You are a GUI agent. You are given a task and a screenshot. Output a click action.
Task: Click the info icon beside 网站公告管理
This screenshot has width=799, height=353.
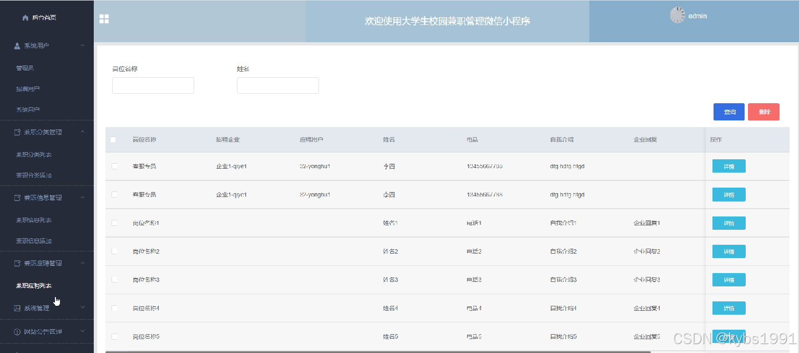point(17,331)
